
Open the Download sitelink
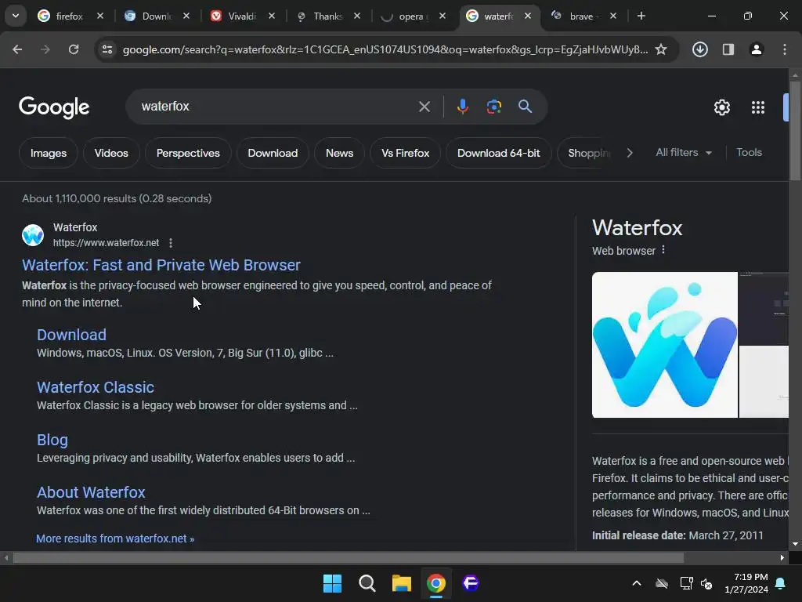click(71, 335)
